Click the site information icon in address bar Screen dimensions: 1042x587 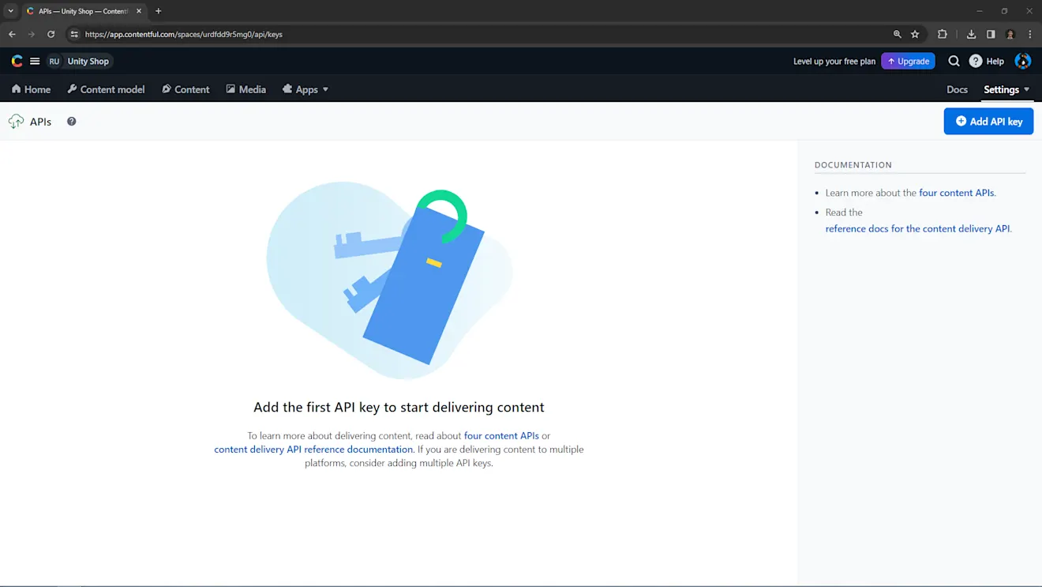pos(74,34)
